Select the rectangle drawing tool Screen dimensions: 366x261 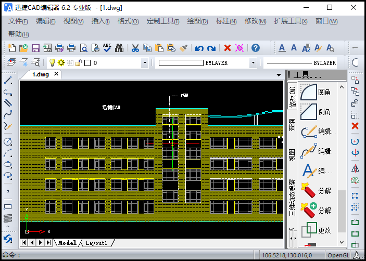(8, 207)
